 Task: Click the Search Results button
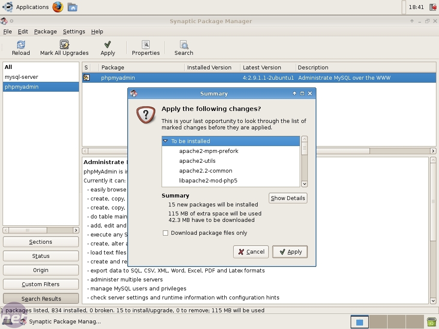(41, 299)
